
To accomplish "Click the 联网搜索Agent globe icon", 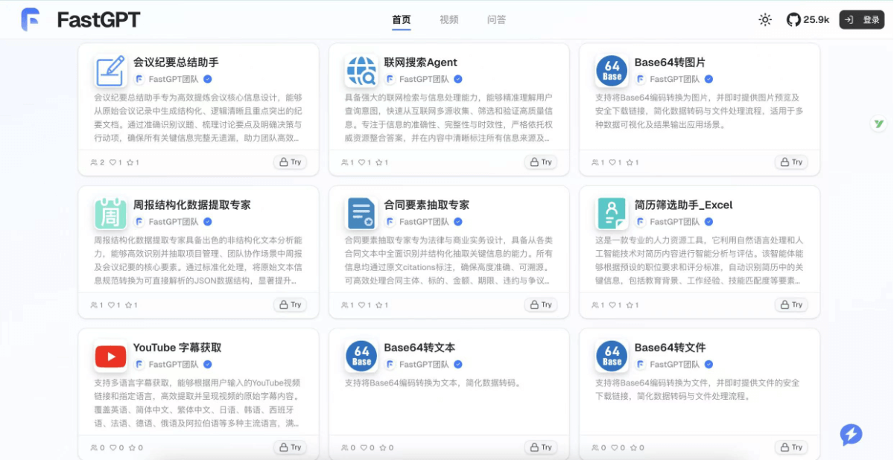I will point(361,71).
